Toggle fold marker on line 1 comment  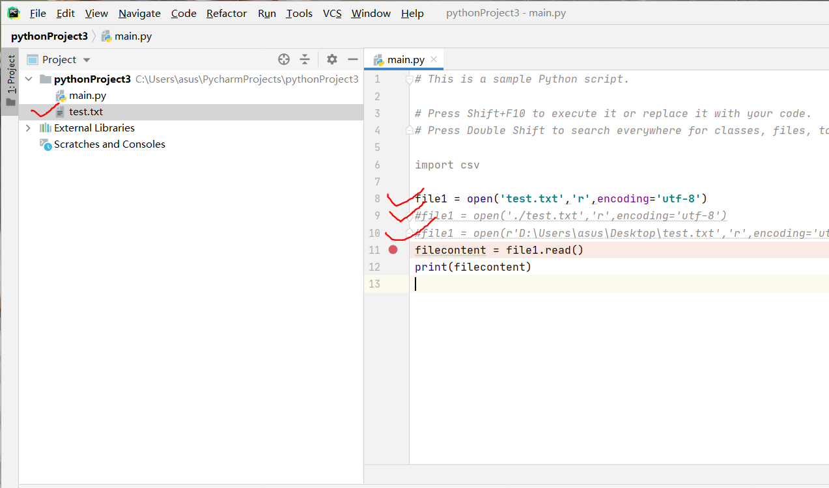point(410,80)
